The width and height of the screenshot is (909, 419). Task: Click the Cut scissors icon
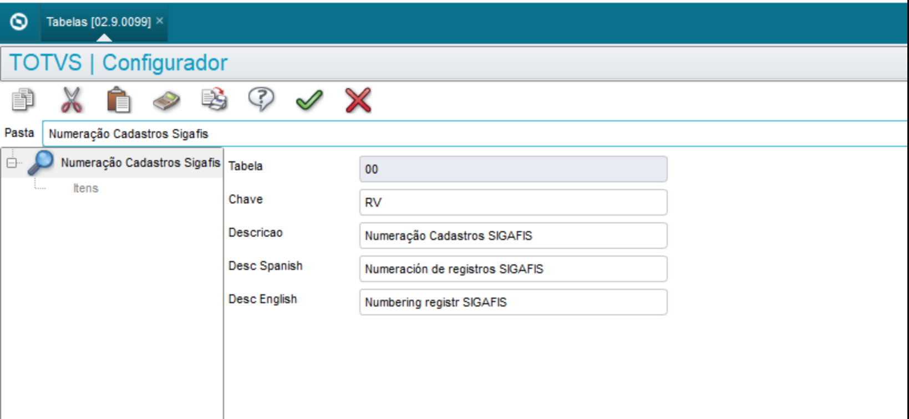[x=72, y=100]
